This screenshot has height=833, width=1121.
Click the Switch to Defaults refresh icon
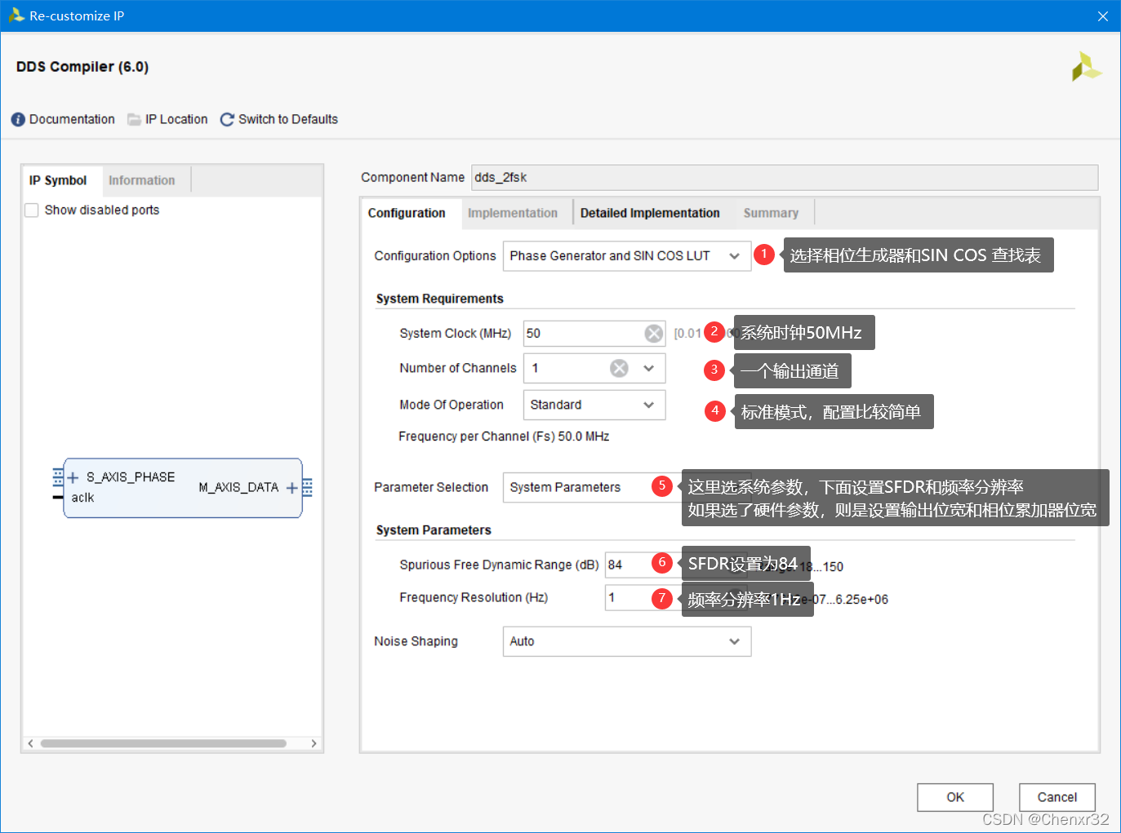(227, 120)
